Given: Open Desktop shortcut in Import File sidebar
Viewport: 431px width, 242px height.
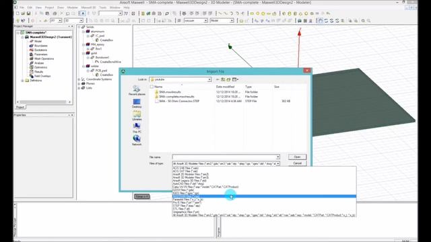Looking at the screenshot, I should [x=137, y=103].
